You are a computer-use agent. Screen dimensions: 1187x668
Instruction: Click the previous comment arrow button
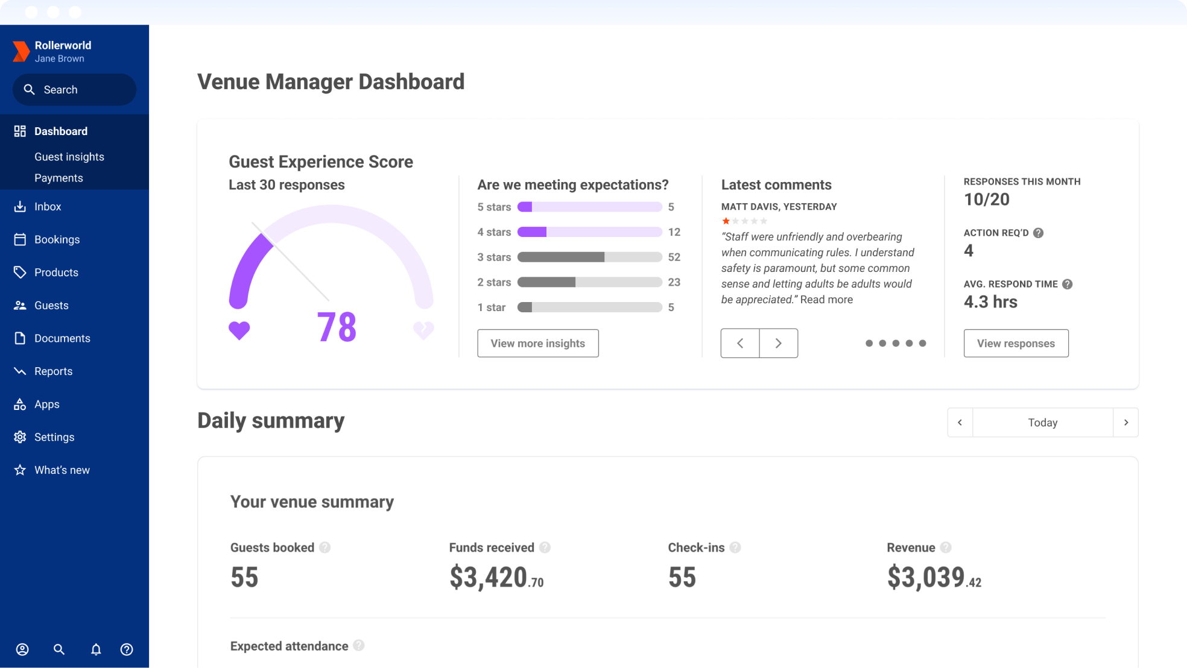click(740, 343)
